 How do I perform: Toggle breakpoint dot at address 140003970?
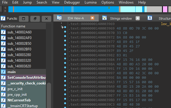click(65, 32)
